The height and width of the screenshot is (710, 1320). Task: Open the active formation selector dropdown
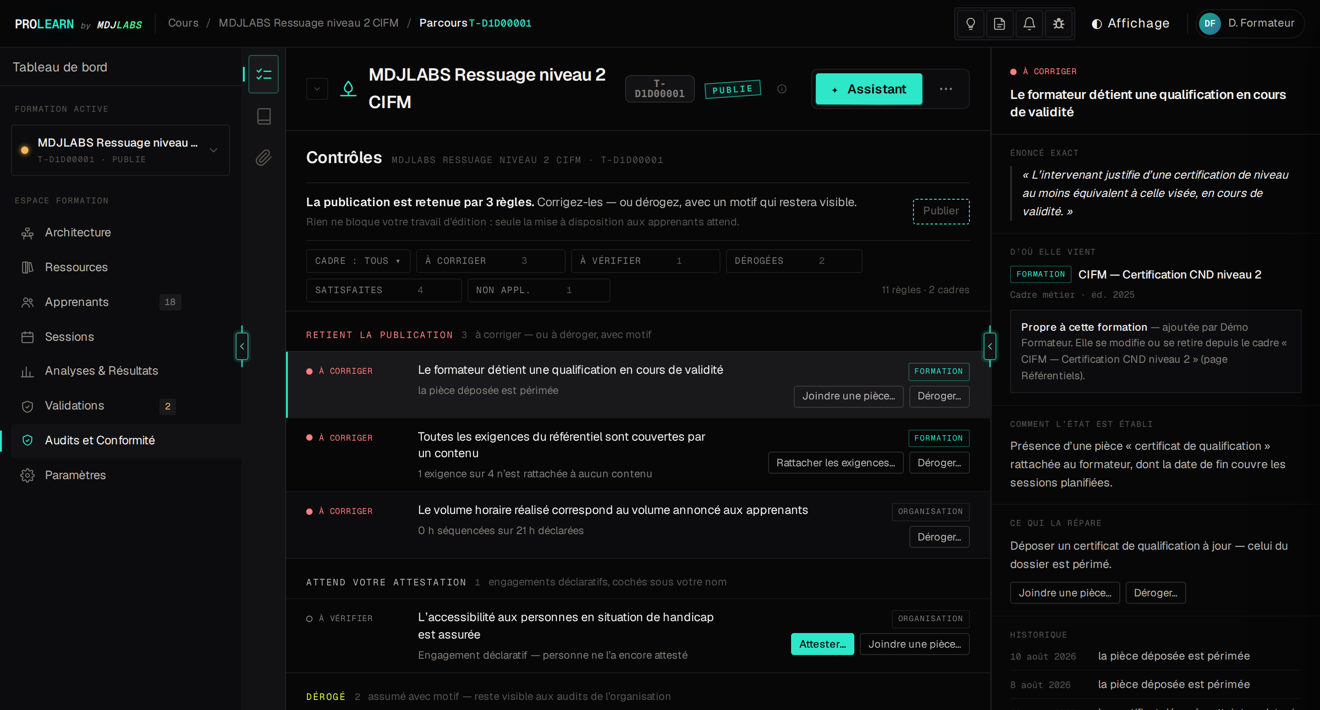121,150
